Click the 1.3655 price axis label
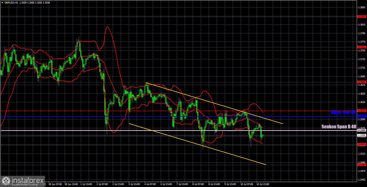Screen dimensions: 367x187 [x=362, y=93]
